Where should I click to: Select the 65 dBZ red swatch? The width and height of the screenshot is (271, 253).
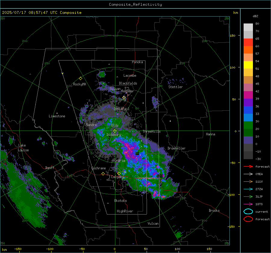pyautogui.click(x=248, y=42)
